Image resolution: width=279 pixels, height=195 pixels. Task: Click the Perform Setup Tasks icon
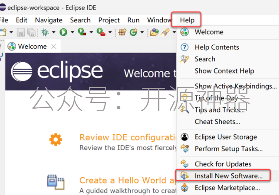(185, 149)
